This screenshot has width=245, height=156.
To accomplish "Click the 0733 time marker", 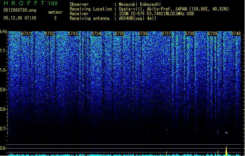I will (73, 34).
